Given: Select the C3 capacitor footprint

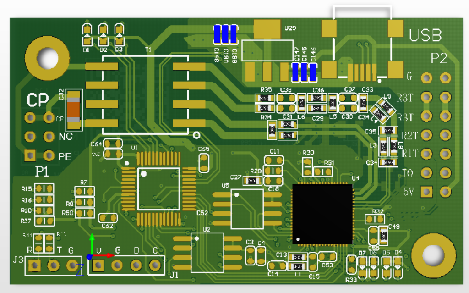Looking at the screenshot, I should 251,255.
